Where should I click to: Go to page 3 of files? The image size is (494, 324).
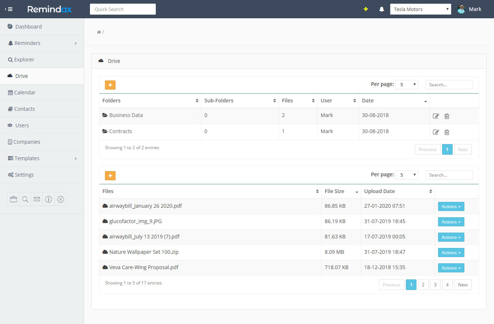[x=435, y=285]
